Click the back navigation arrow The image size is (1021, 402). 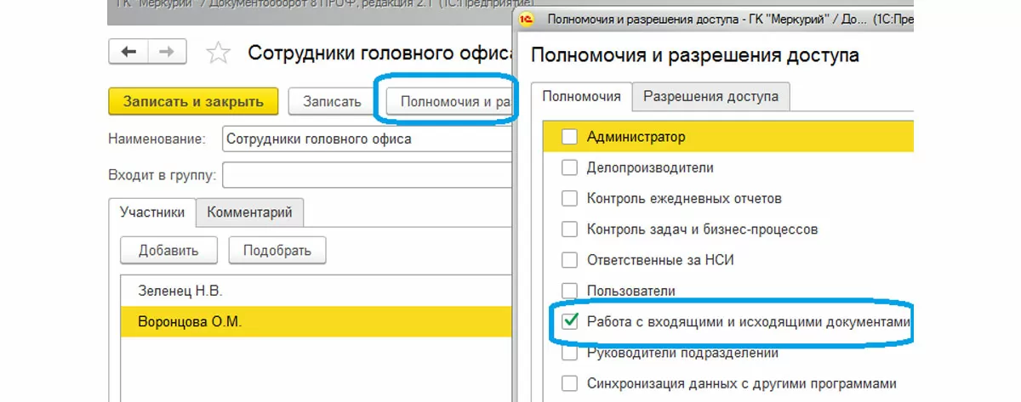pos(129,53)
